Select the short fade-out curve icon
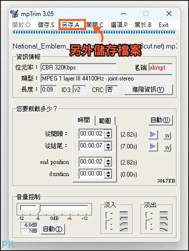This screenshot has height=251, width=189. coord(163,218)
